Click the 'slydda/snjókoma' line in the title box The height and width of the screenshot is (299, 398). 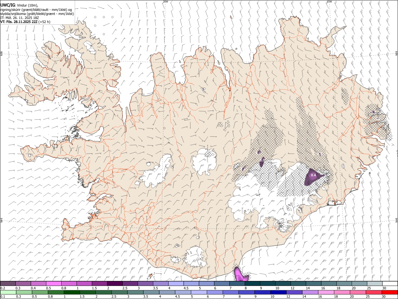pyautogui.click(x=37, y=14)
